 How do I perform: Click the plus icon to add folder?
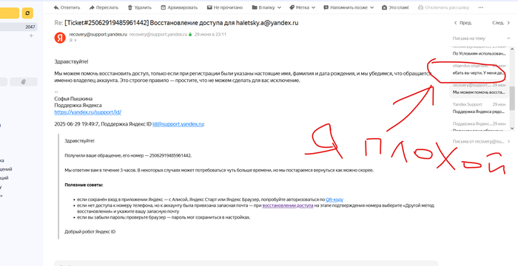point(31,35)
